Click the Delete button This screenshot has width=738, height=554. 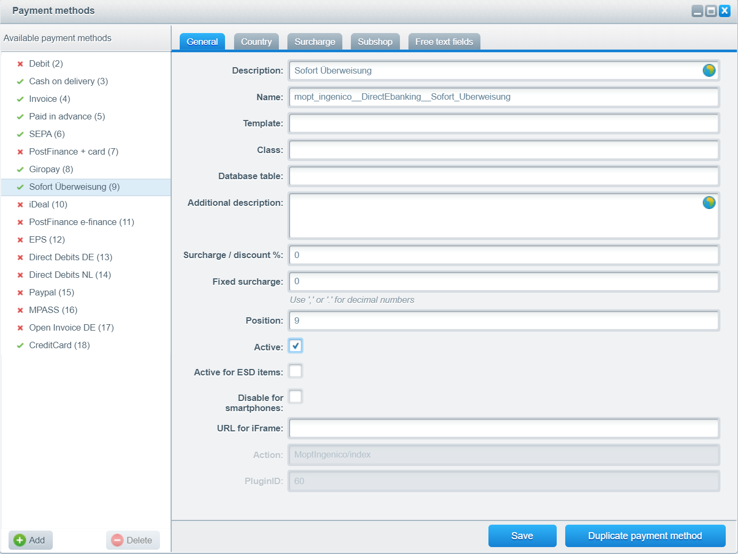coord(133,540)
